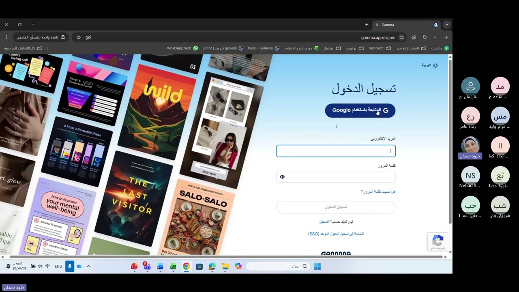Image resolution: width=519 pixels, height=292 pixels.
Task: Go to browser home page
Action: pyautogui.click(x=414, y=37)
